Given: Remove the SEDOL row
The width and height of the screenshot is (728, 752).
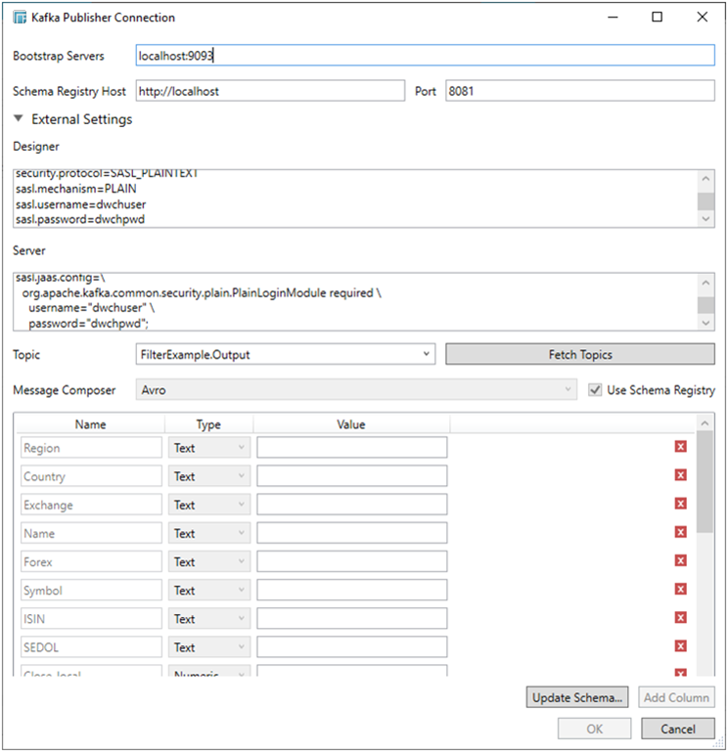Looking at the screenshot, I should [x=680, y=645].
